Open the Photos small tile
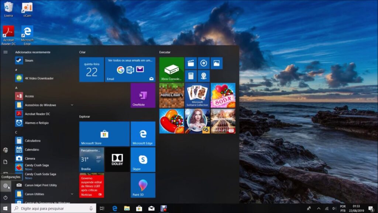 216,63
